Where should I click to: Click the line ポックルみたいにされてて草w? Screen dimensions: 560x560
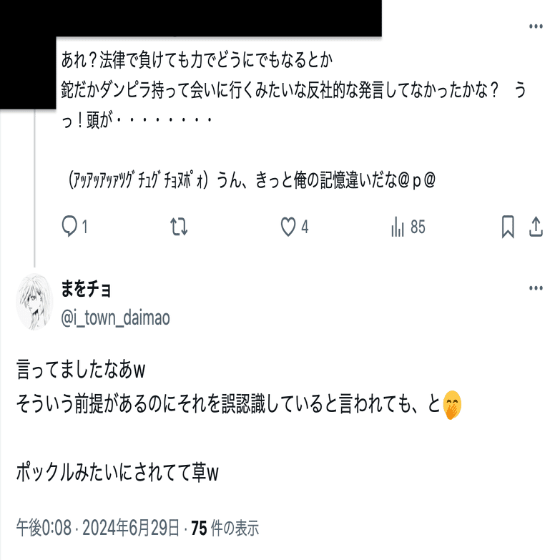(117, 473)
